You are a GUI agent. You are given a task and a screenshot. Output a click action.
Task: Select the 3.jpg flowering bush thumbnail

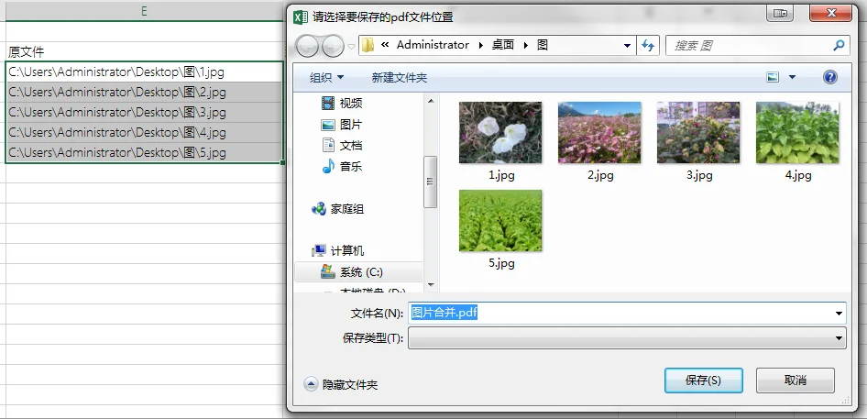[x=698, y=132]
